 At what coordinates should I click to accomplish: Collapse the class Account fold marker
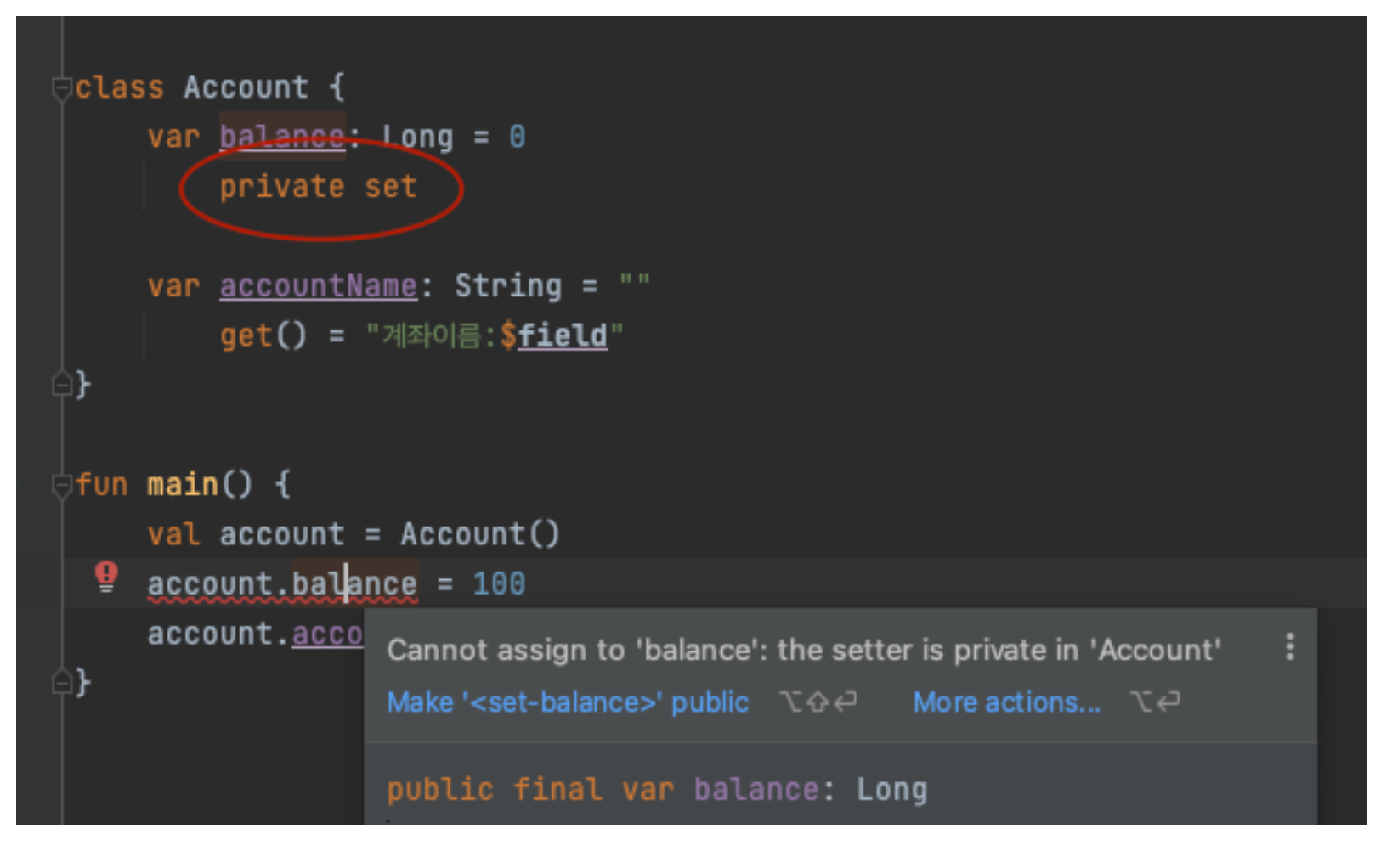tap(61, 87)
